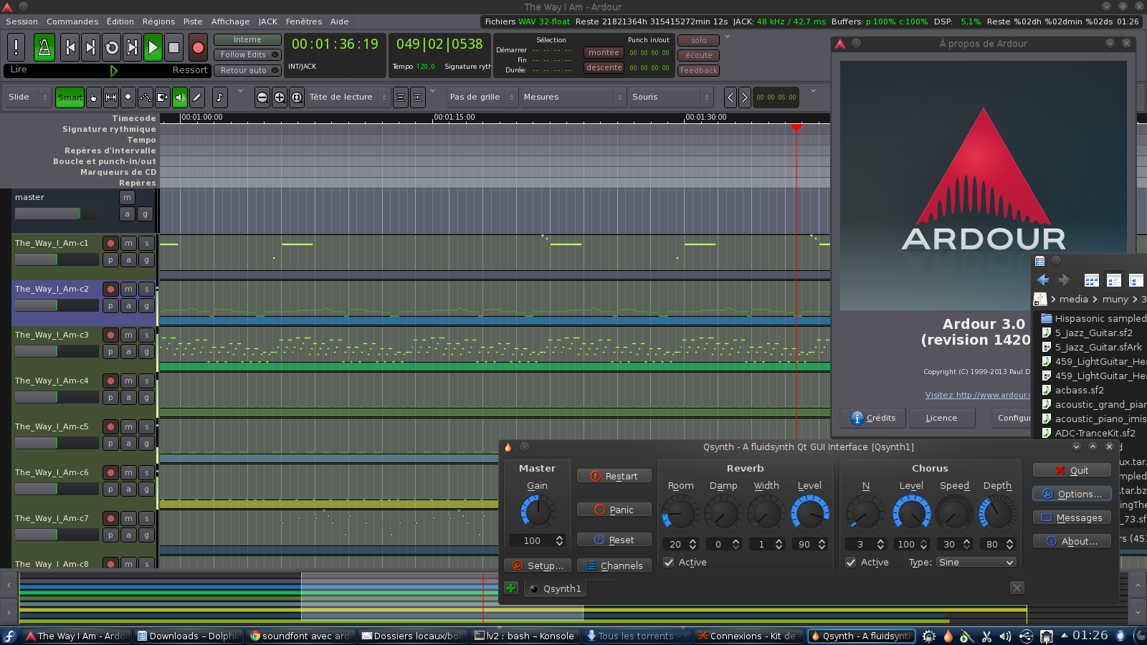Open the Session menu
The width and height of the screenshot is (1147, 645).
point(22,21)
